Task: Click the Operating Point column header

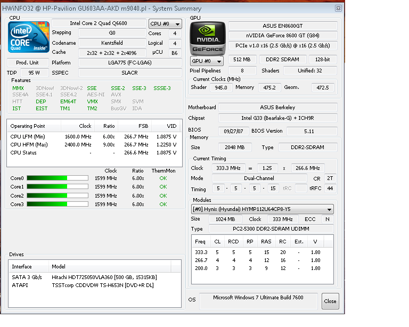Action: tap(34, 126)
